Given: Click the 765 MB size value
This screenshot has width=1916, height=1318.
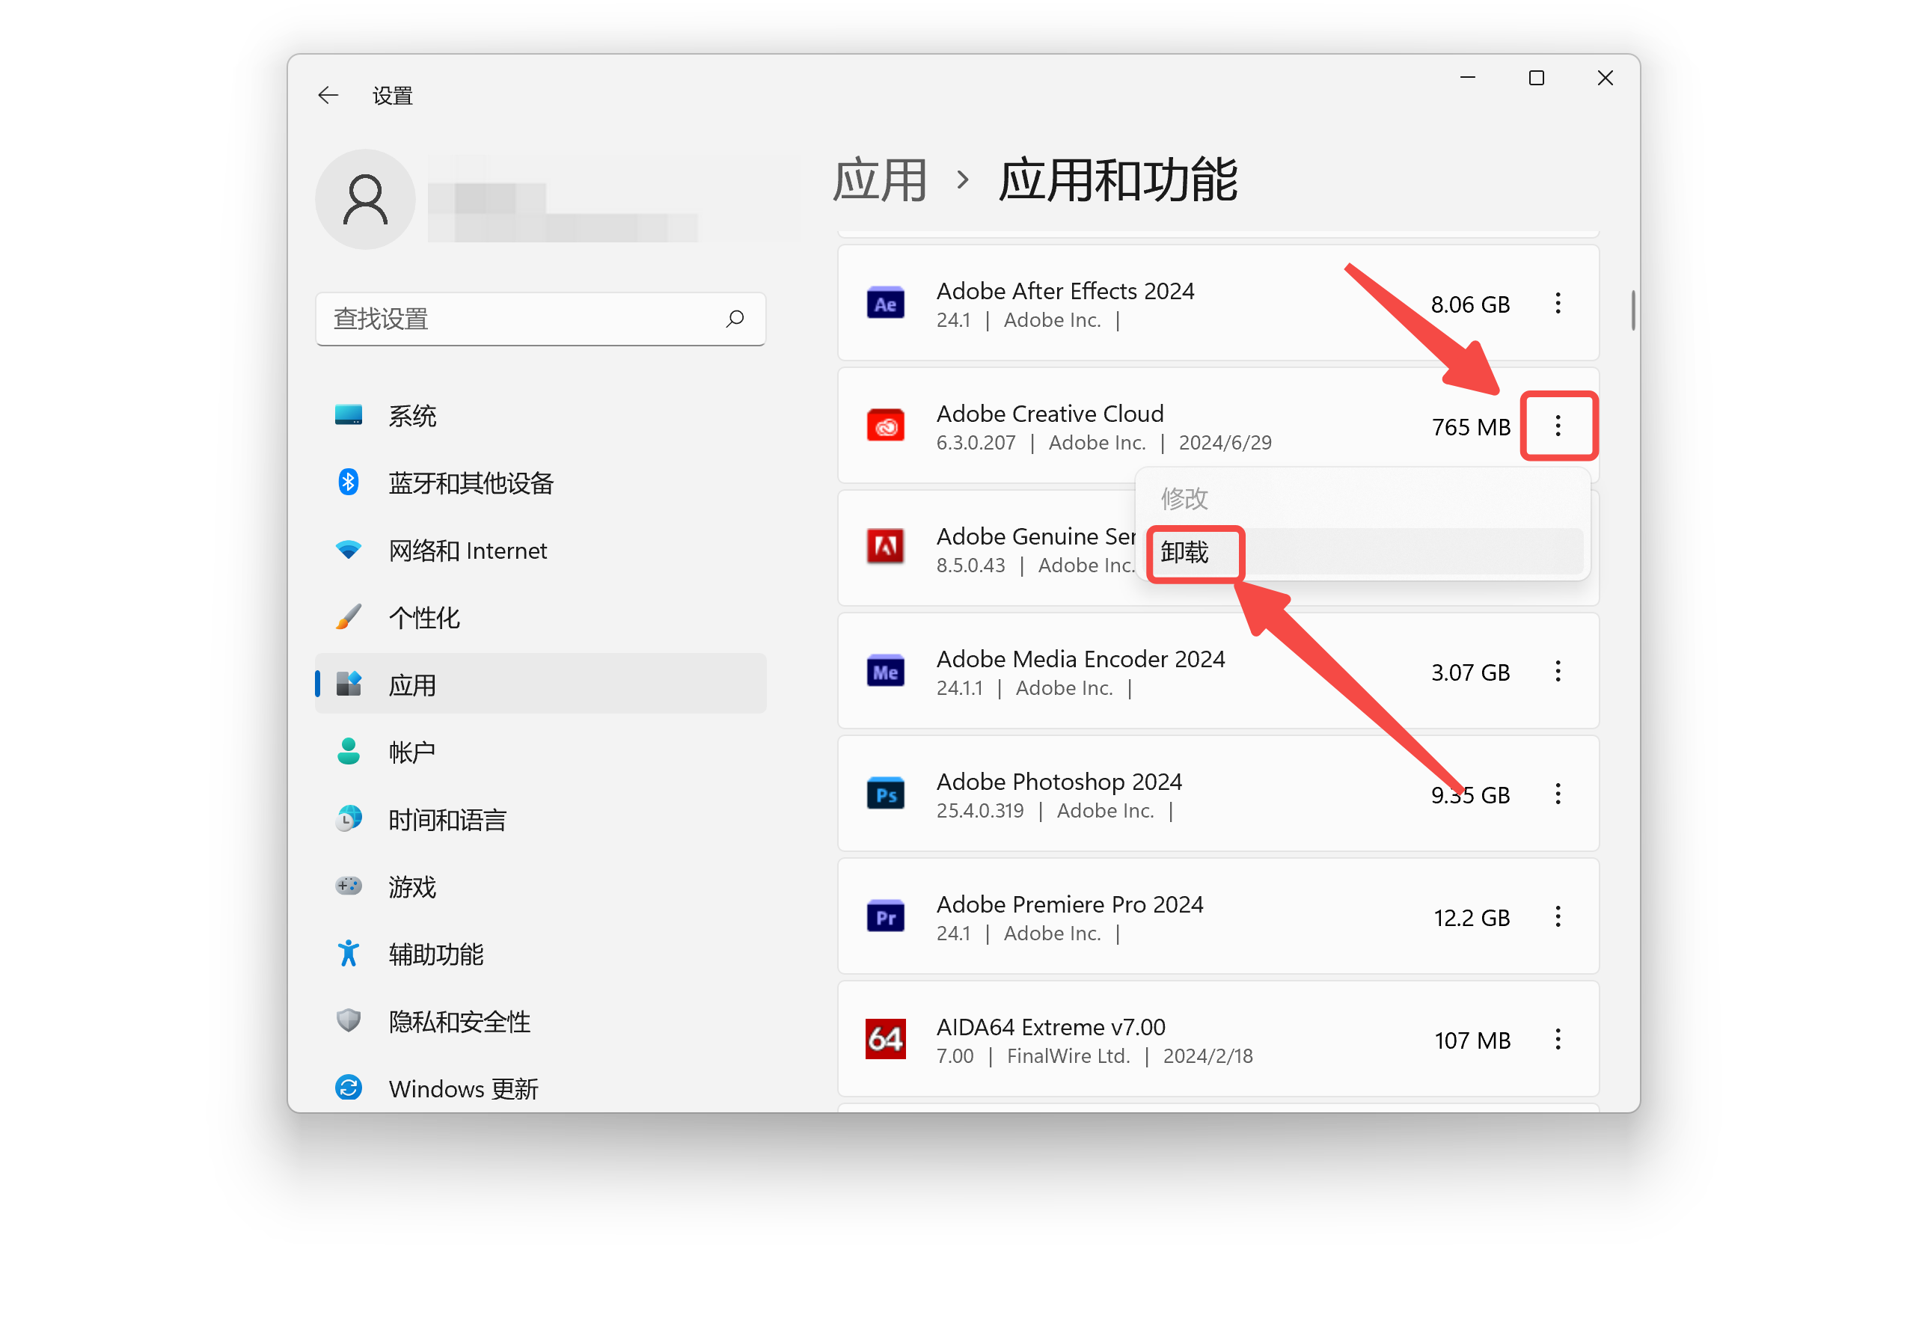Looking at the screenshot, I should coord(1471,428).
